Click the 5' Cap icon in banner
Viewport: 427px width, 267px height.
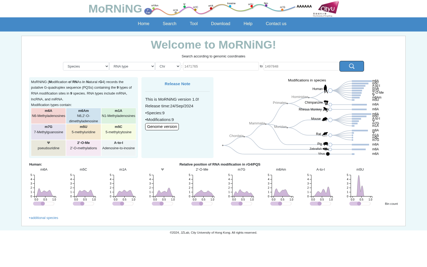point(148,11)
